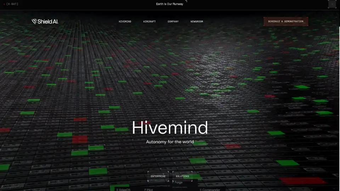Open the [X-BAT] tag in top banner
Screen dimensions: 340x191
(12, 4)
